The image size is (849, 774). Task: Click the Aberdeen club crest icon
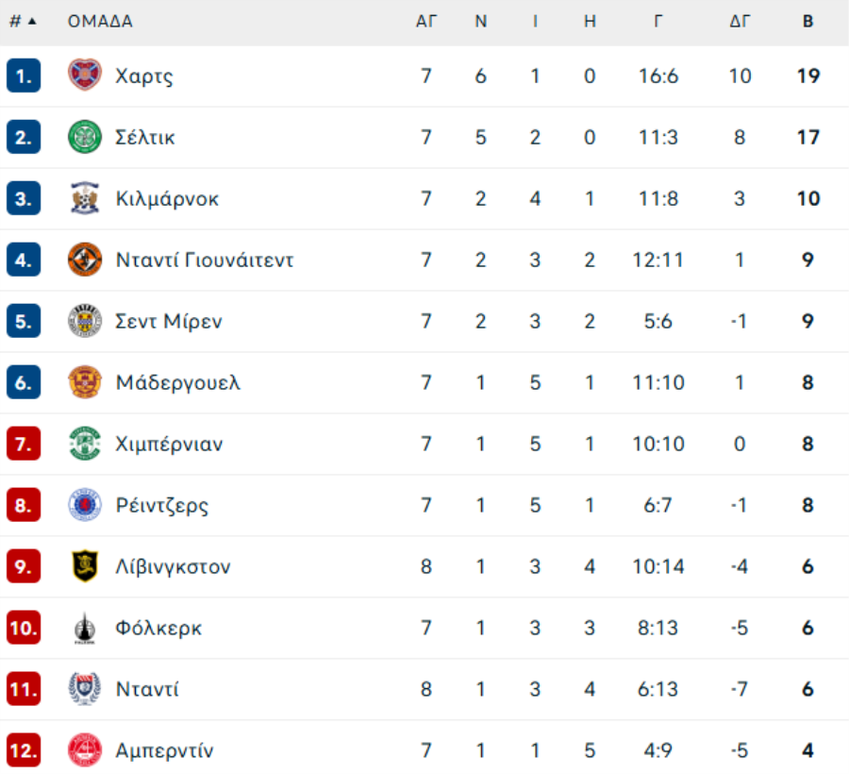coord(85,750)
